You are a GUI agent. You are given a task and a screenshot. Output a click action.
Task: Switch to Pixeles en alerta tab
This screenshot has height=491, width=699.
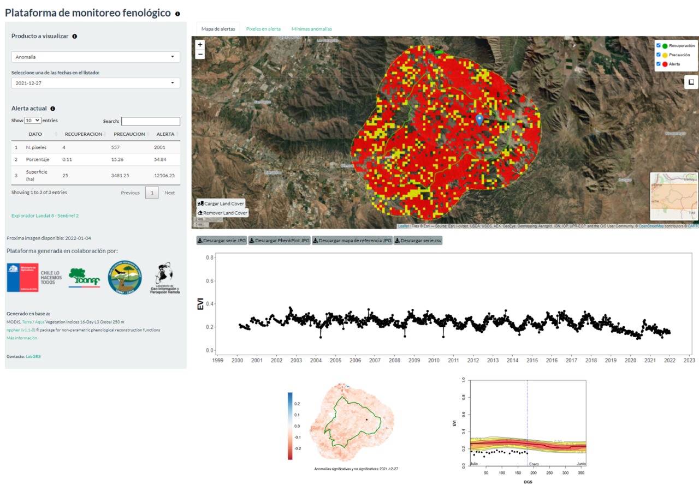[x=263, y=29]
